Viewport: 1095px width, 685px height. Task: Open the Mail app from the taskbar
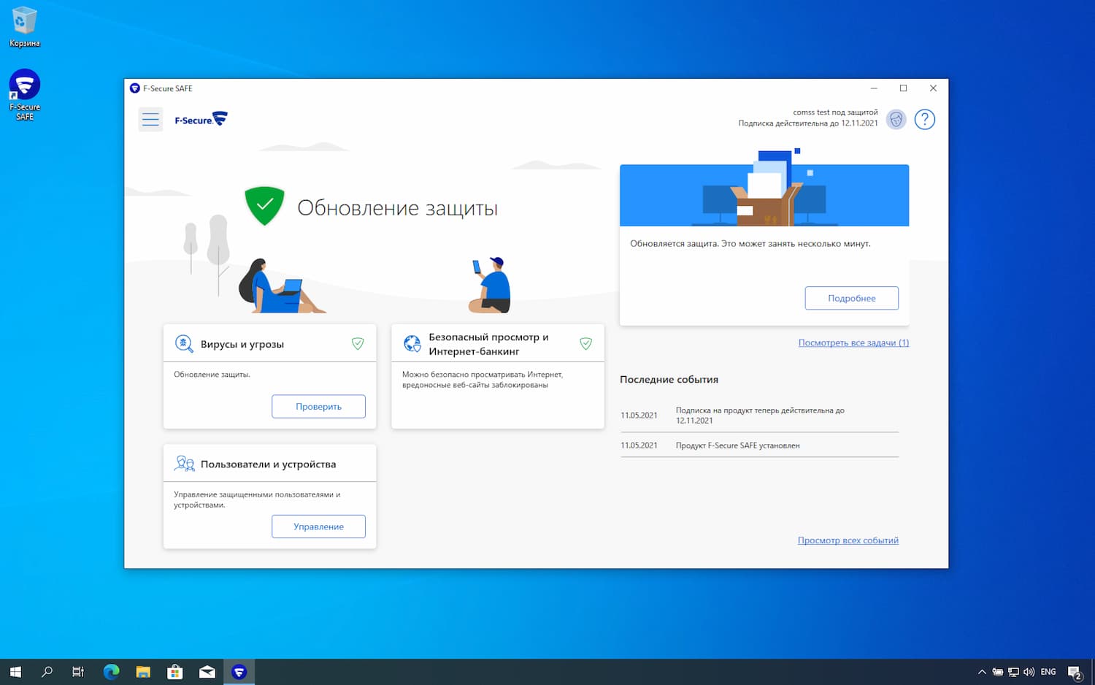click(x=207, y=672)
